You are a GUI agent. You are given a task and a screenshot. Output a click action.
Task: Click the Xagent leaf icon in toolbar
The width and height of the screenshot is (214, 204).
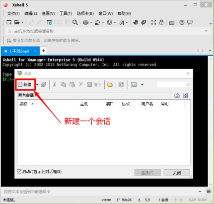point(143,22)
